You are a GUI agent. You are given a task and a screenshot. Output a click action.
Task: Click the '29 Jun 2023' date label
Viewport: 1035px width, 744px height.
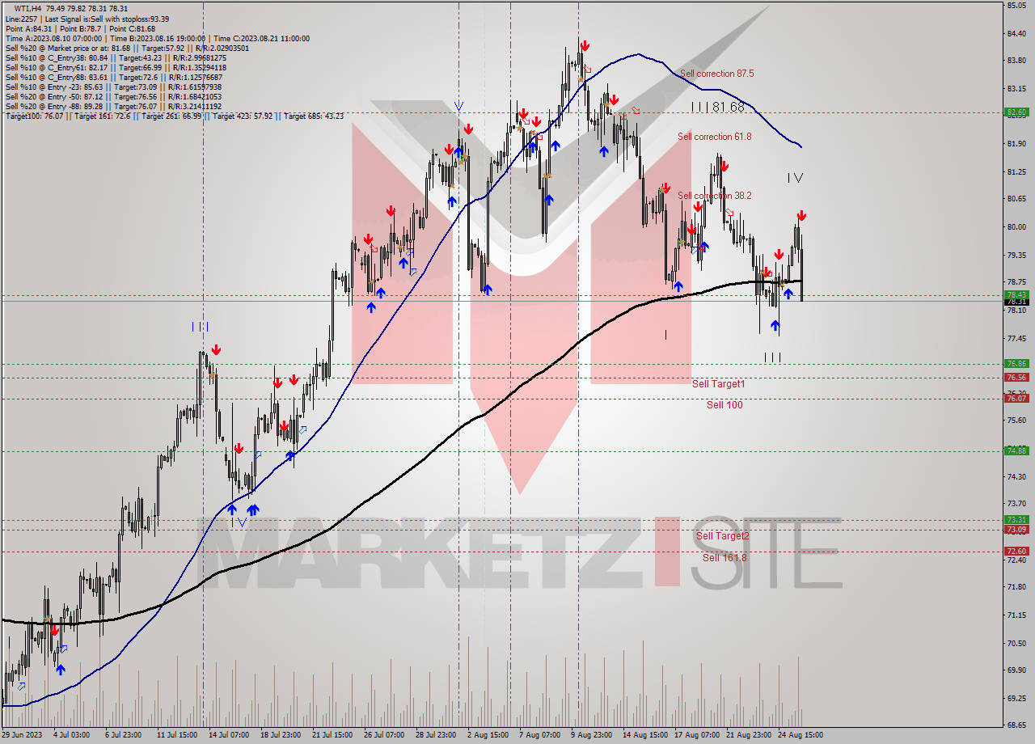tap(22, 735)
